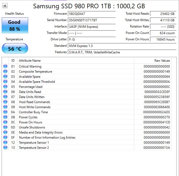This screenshot has height=176, width=179.
Task: Click the status orb for Media and Data Integrity Errors
Action: (x=5, y=132)
